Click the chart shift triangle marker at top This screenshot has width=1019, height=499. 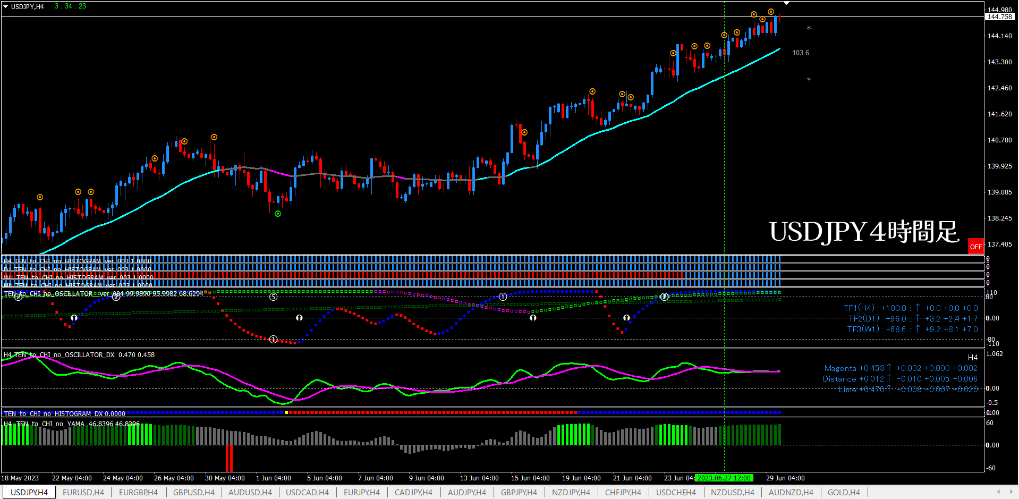click(x=787, y=3)
